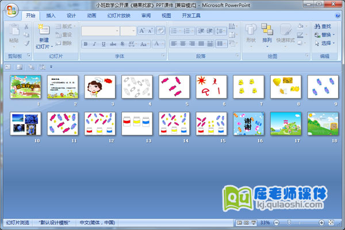This screenshot has width=345, height=230.
Task: Toggle Justify text alignment
Action: point(201,44)
